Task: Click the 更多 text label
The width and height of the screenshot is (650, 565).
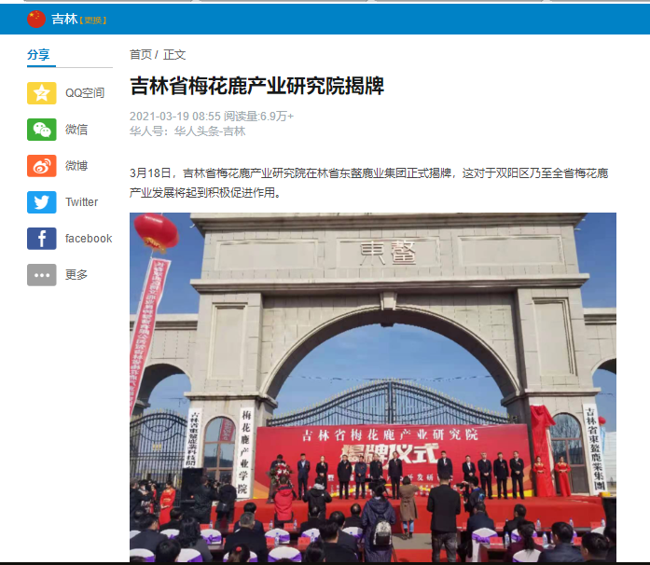Action: point(76,275)
